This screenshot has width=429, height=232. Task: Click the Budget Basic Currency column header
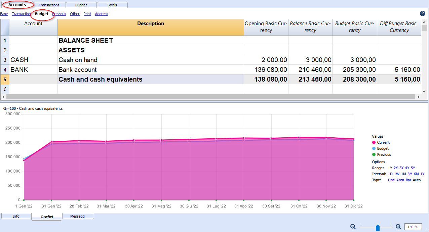click(355, 27)
